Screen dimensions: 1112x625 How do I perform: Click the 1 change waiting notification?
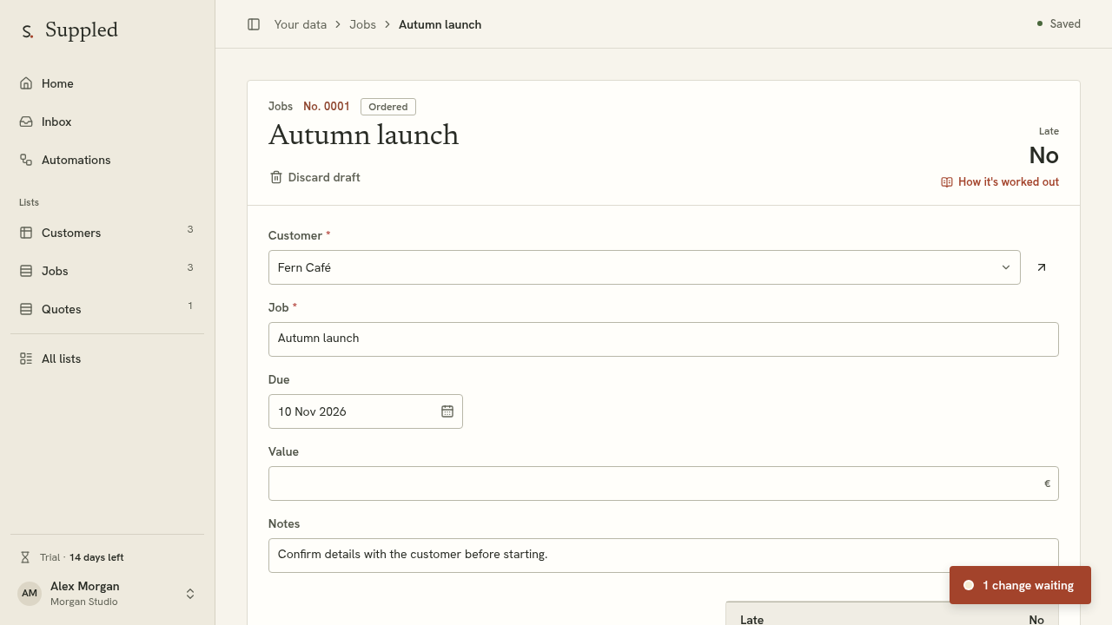1020,585
